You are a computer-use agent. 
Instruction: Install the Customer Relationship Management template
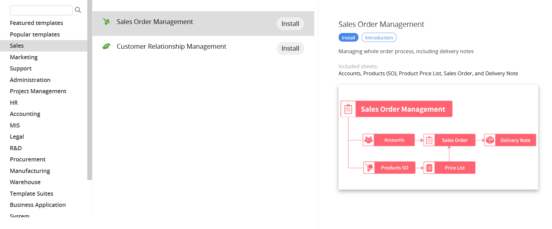click(x=290, y=48)
